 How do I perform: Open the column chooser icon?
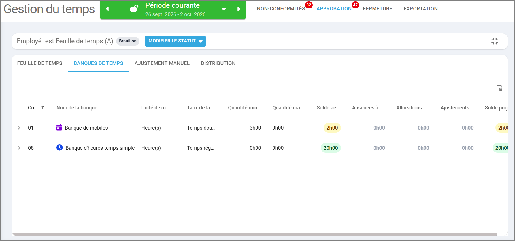[499, 88]
